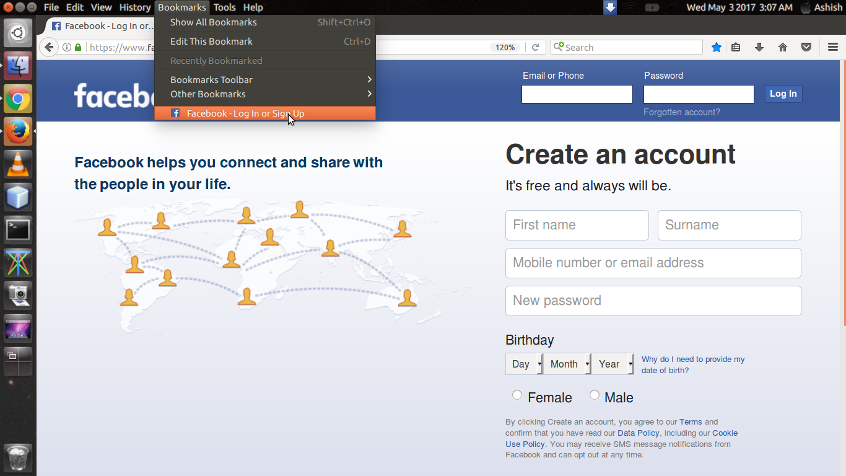Click the Surname field
The image size is (846, 476).
coord(730,225)
